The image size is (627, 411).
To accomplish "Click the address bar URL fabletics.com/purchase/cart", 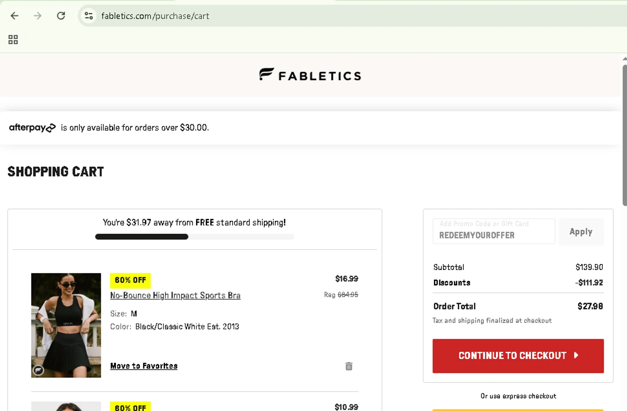I will point(155,16).
